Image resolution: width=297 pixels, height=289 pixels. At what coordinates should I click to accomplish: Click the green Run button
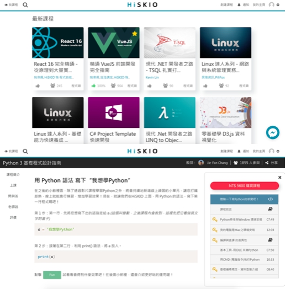52,275
